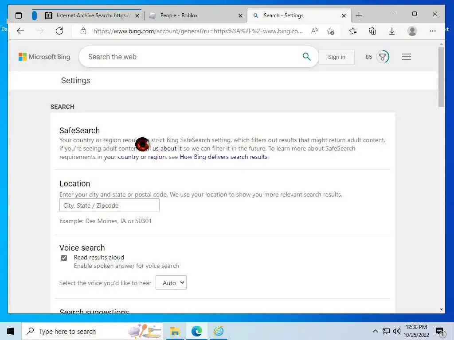The image size is (454, 340).
Task: Open the volume control tray icon
Action: pyautogui.click(x=397, y=331)
